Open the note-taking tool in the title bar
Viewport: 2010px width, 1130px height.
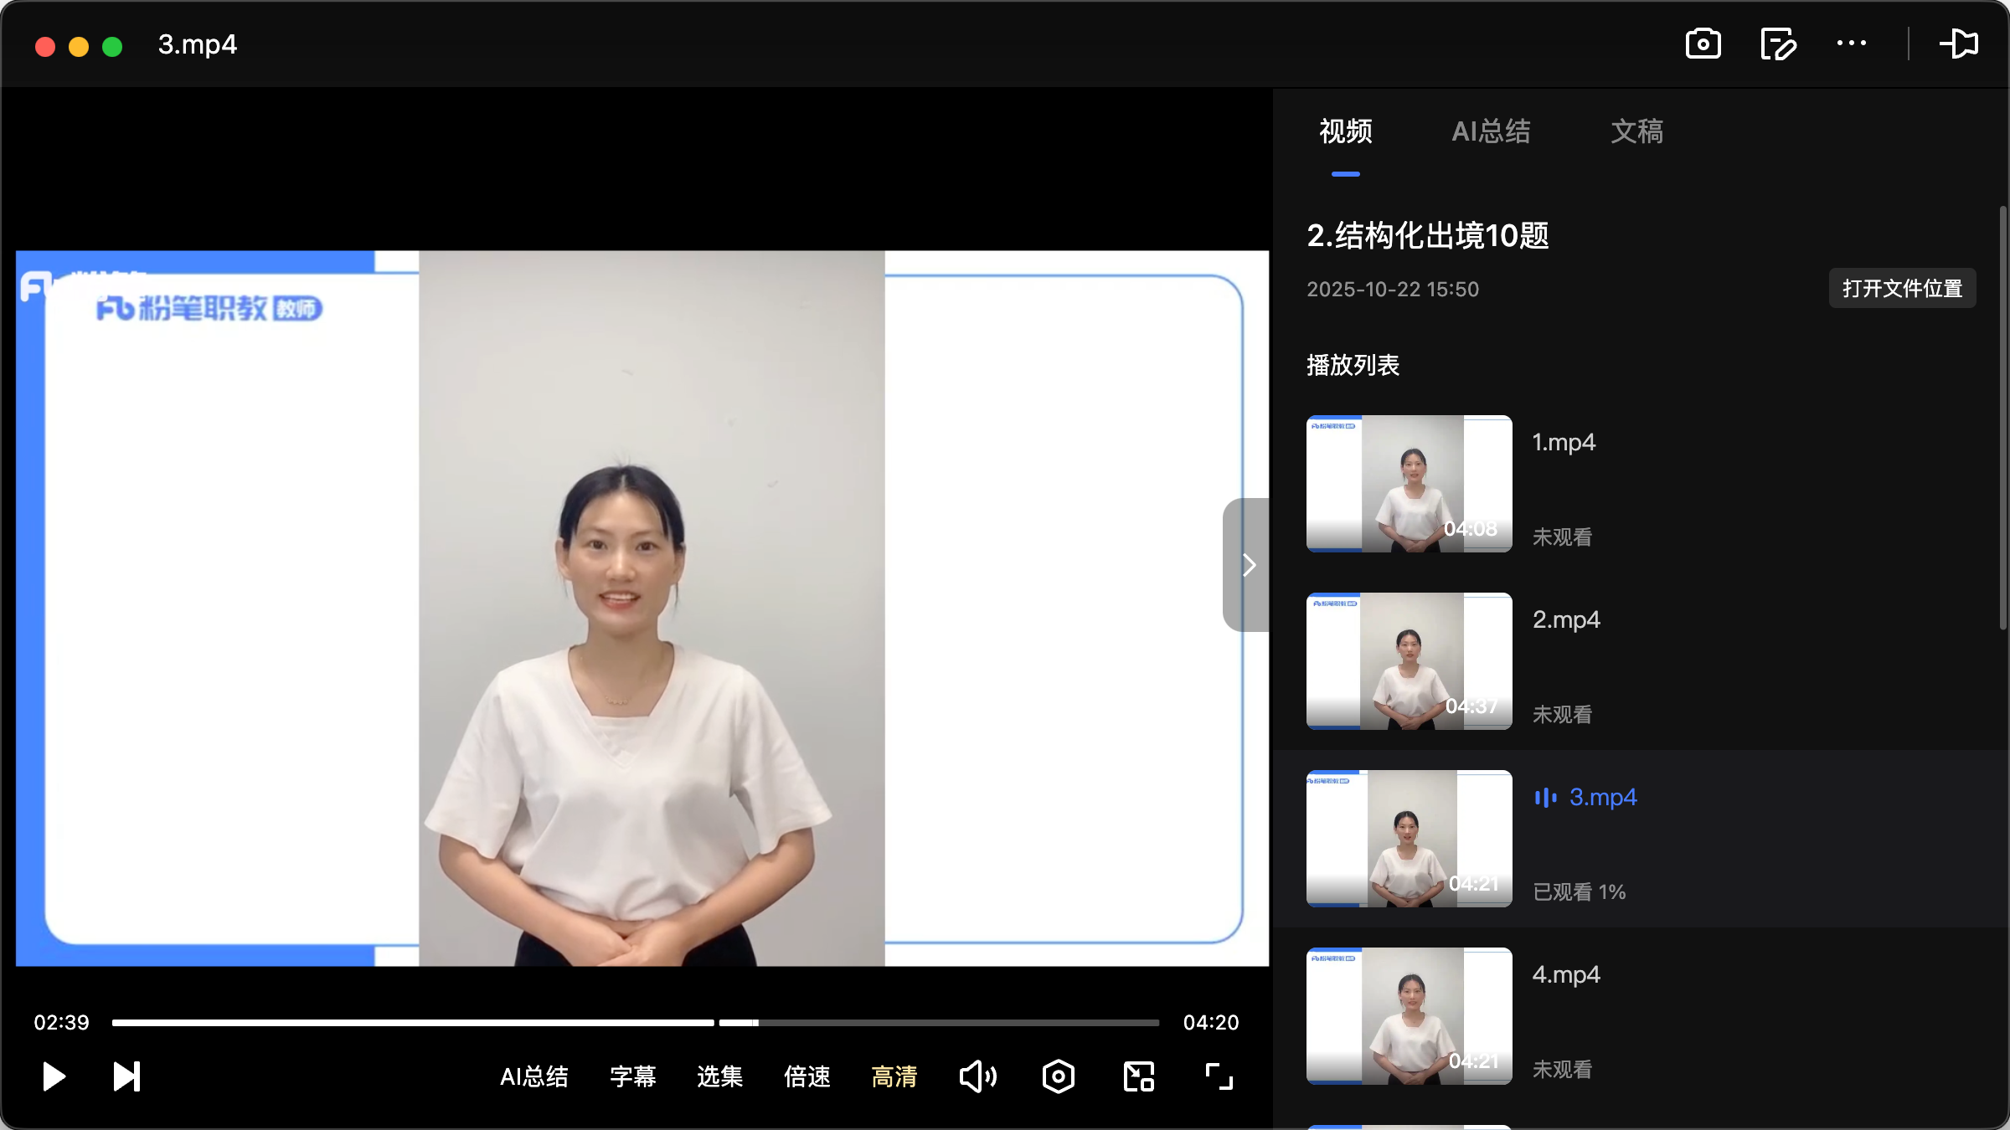point(1778,44)
